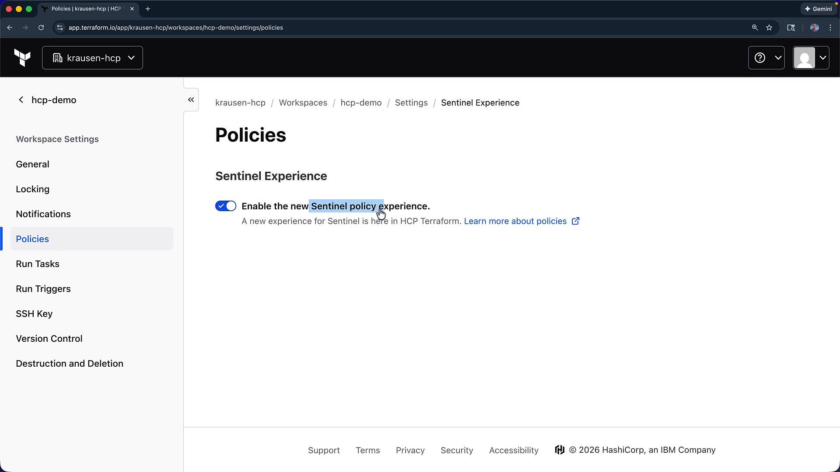Open Terms footer link
This screenshot has height=472, width=840.
point(367,450)
